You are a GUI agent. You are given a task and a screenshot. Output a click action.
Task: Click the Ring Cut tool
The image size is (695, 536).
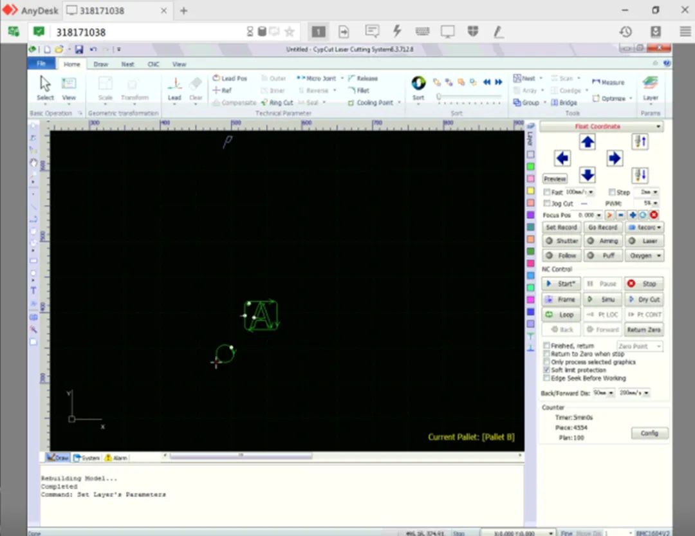277,102
